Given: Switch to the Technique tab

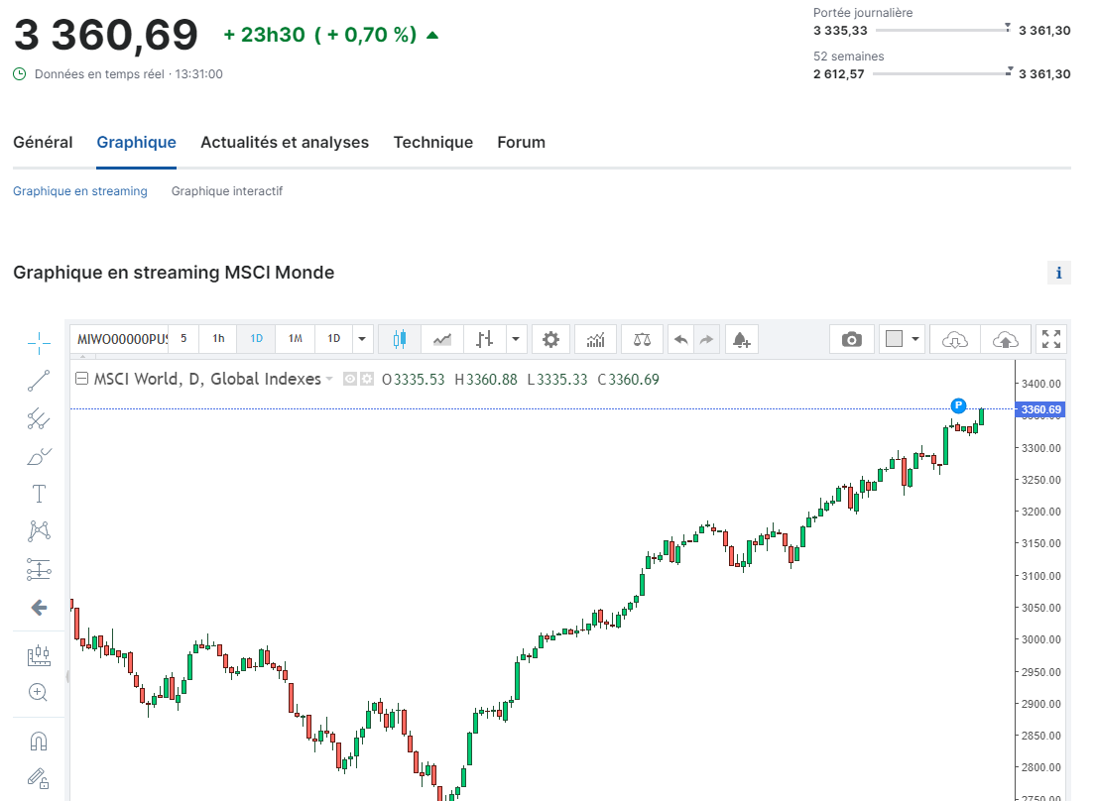Looking at the screenshot, I should [x=432, y=143].
